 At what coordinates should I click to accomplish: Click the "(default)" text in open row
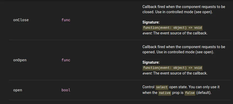click(x=204, y=93)
